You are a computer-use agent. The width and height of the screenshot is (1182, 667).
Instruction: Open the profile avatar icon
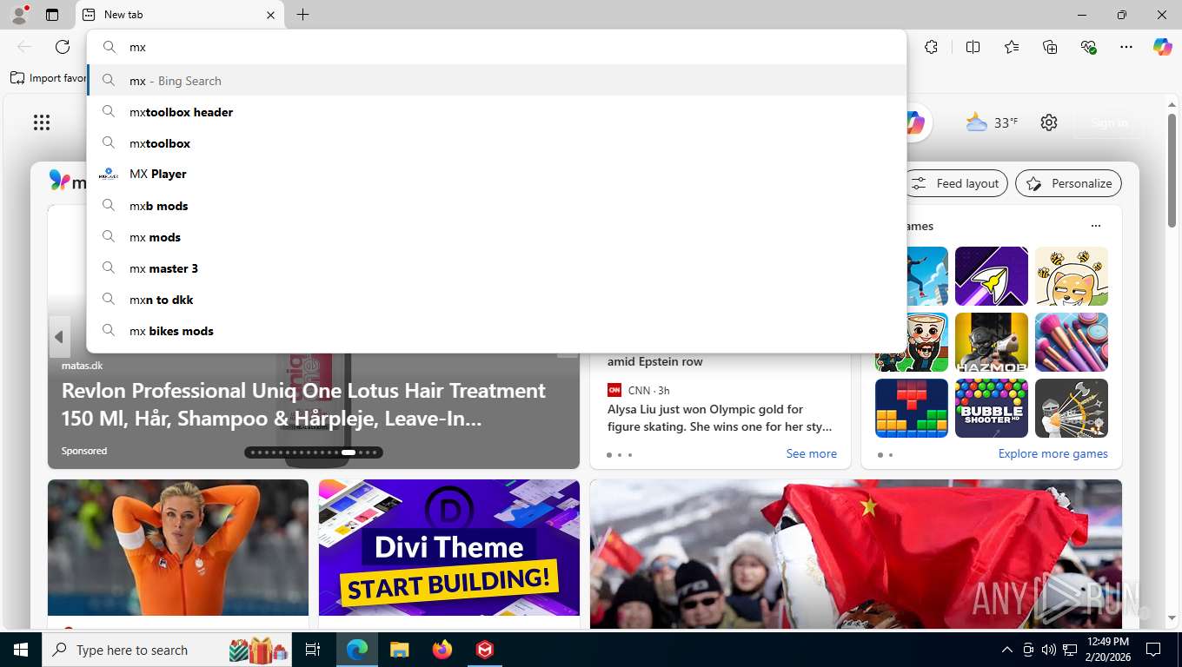[18, 15]
